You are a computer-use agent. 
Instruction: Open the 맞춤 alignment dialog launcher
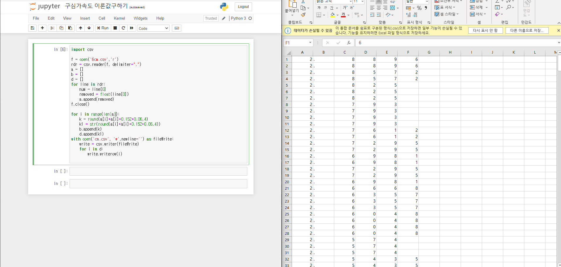401,23
